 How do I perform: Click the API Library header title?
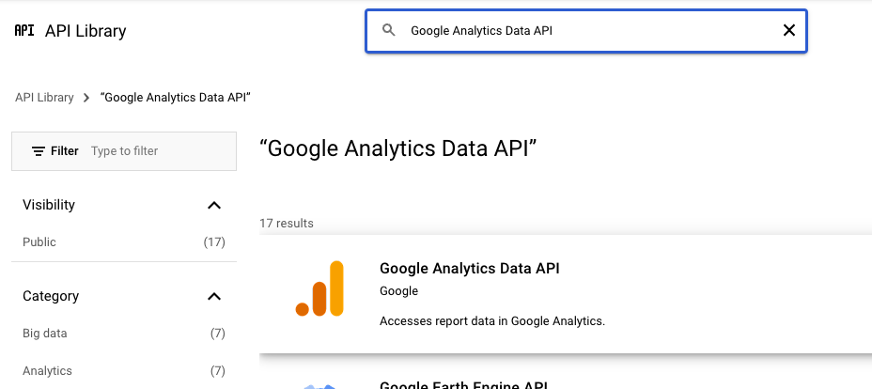(86, 31)
